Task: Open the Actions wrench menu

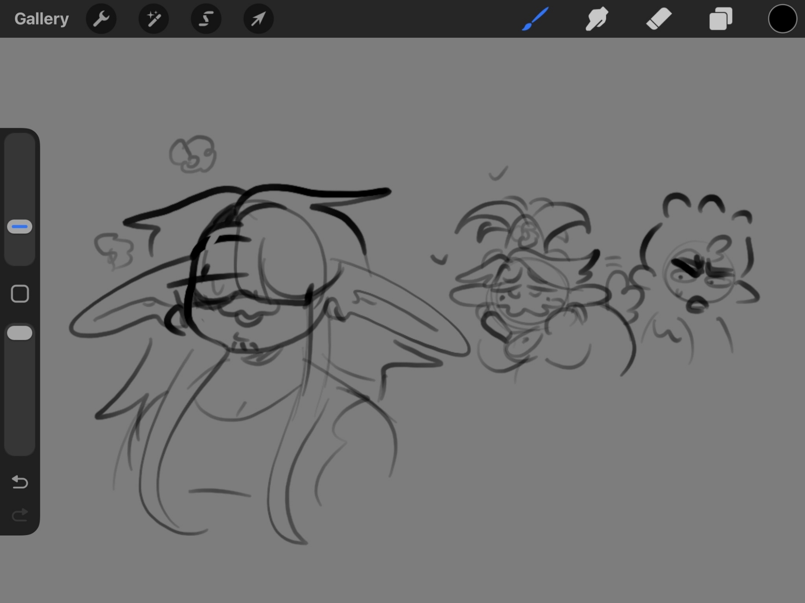Action: pos(101,19)
